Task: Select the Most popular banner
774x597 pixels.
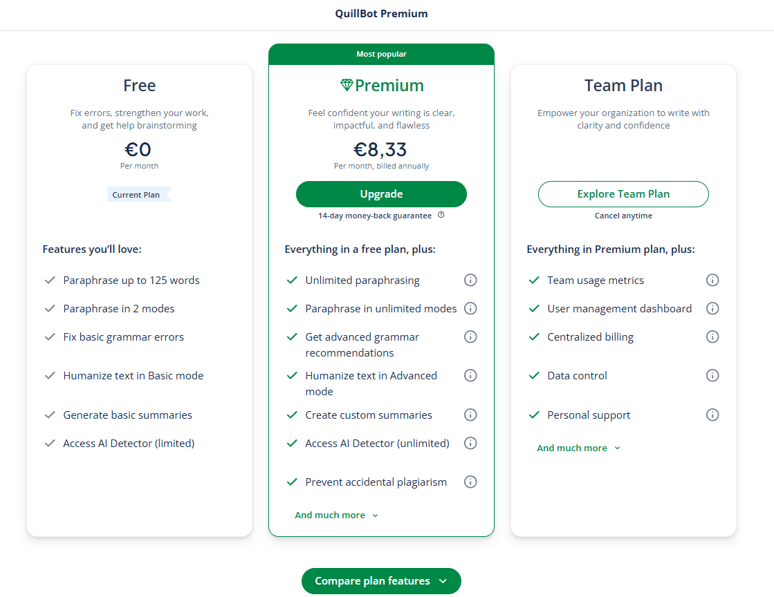Action: click(x=381, y=54)
